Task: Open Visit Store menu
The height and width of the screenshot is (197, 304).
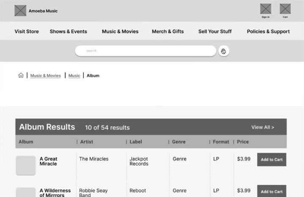Action: coord(27,31)
